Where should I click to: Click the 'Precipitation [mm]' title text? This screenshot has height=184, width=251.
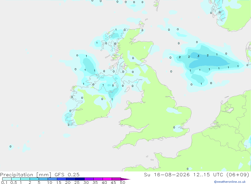(x=26, y=175)
